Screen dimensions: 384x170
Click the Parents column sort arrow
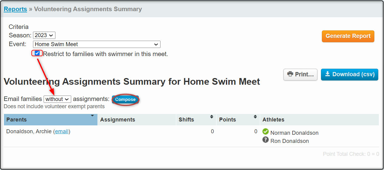click(92, 116)
